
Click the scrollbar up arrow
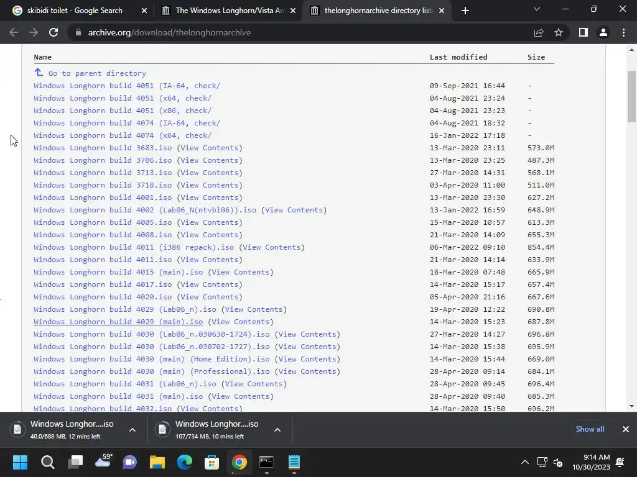(x=631, y=50)
